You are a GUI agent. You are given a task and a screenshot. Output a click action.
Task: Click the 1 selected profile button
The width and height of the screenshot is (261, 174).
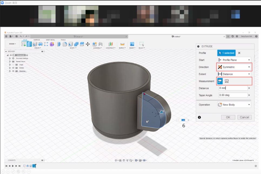(x=226, y=53)
